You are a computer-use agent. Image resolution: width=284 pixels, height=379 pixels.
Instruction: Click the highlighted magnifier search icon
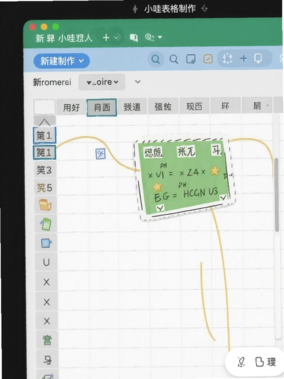pyautogui.click(x=155, y=59)
